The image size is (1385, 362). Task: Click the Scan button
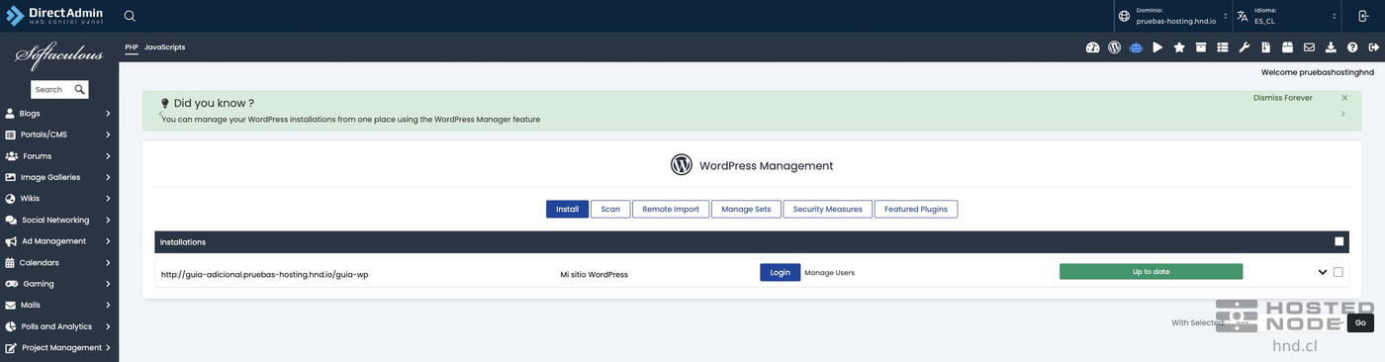pyautogui.click(x=610, y=209)
